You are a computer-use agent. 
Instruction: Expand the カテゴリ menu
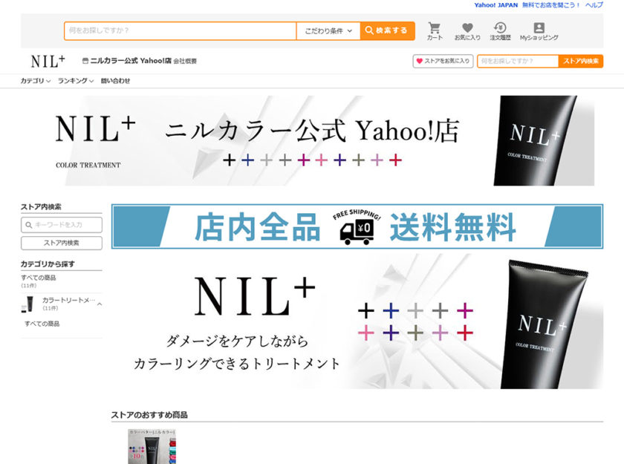coord(35,81)
